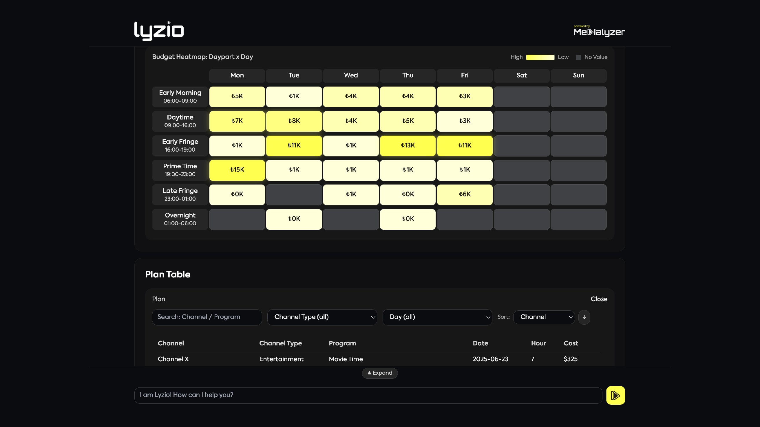Open the Channel Type (all) dropdown
Image resolution: width=760 pixels, height=427 pixels.
[x=322, y=317]
